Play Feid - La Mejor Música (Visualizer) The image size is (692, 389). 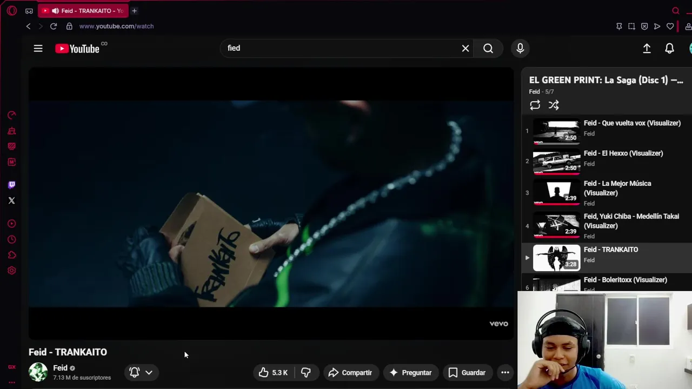pos(607,192)
